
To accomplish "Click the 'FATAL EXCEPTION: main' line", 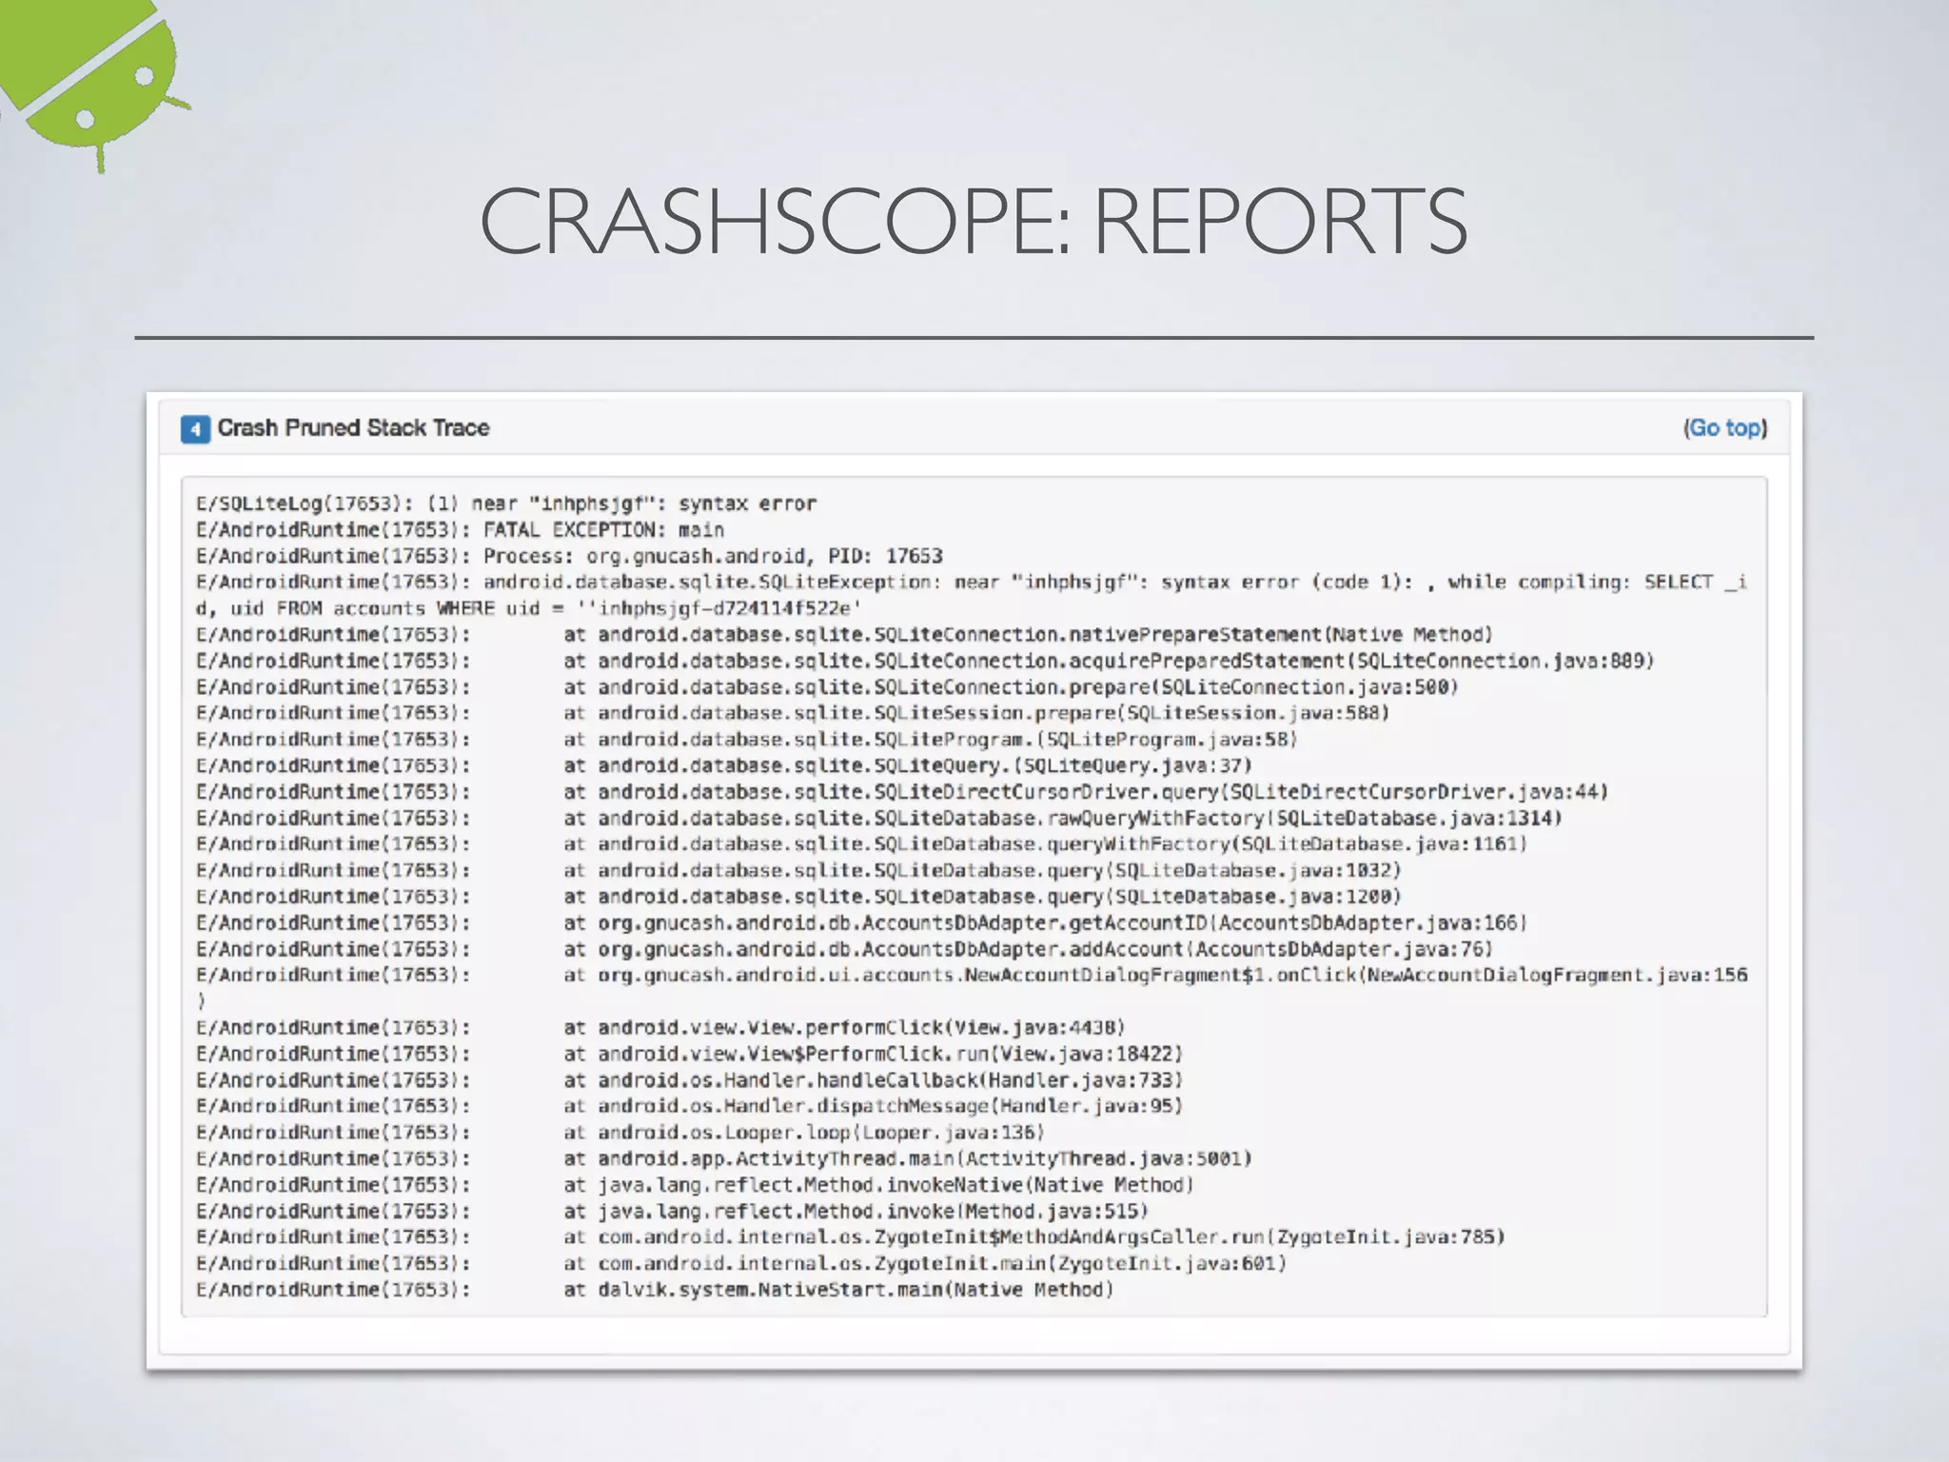I will click(x=460, y=530).
